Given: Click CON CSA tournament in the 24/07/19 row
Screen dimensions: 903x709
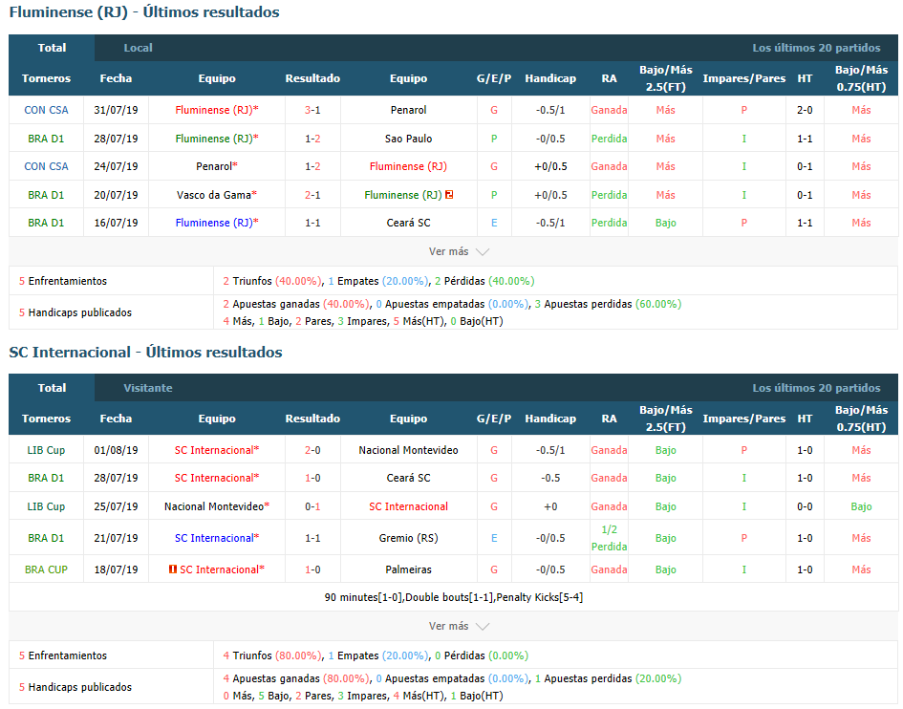Looking at the screenshot, I should point(46,166).
